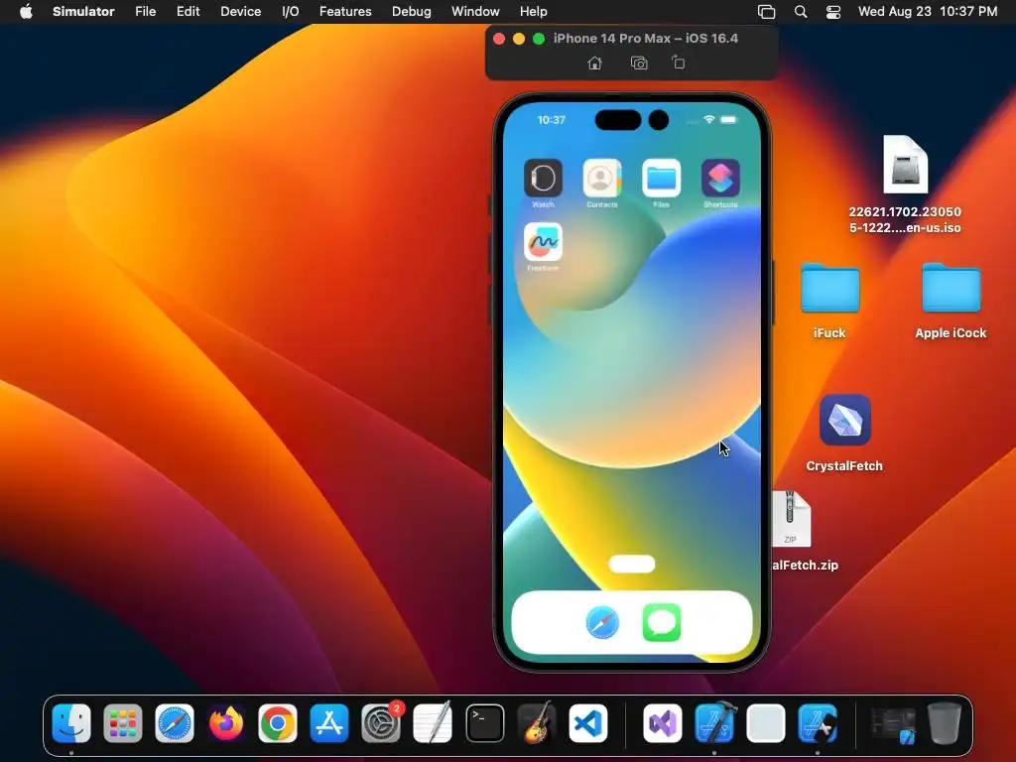Open the App Store from the Dock

329,723
